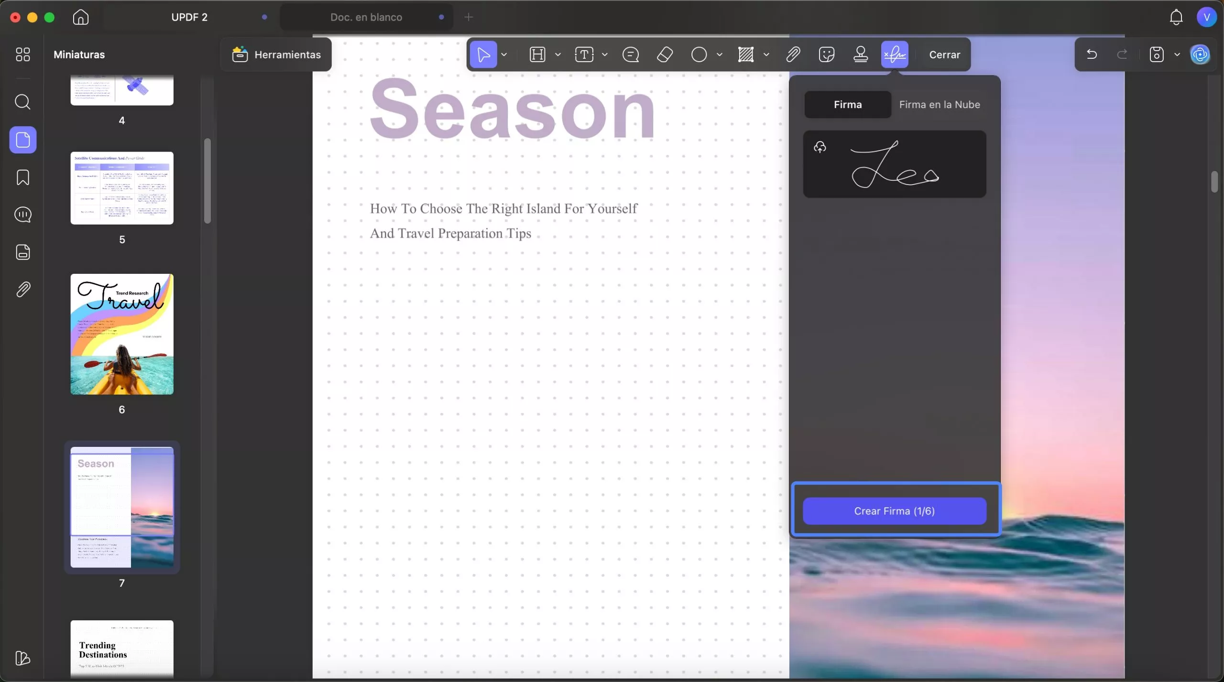
Task: Expand the save options dropdown arrow
Action: 1177,54
